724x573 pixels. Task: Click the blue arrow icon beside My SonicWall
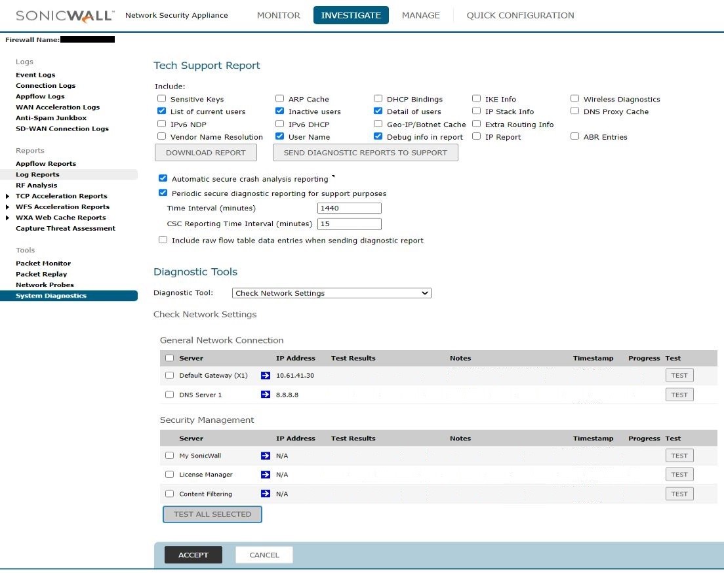click(265, 456)
